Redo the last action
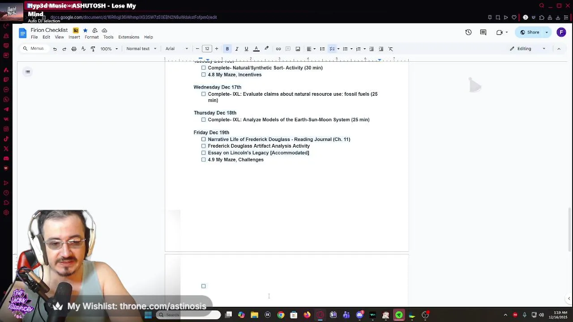 pyautogui.click(x=64, y=49)
